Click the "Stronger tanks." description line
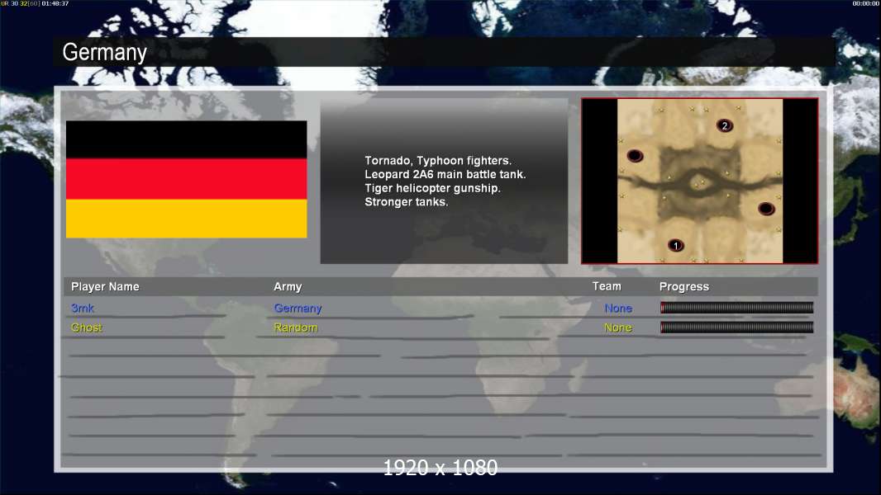The height and width of the screenshot is (495, 881). pos(407,202)
